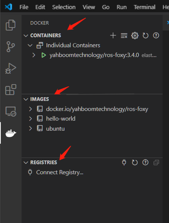Open the Explorer view in activity bar

(10, 25)
